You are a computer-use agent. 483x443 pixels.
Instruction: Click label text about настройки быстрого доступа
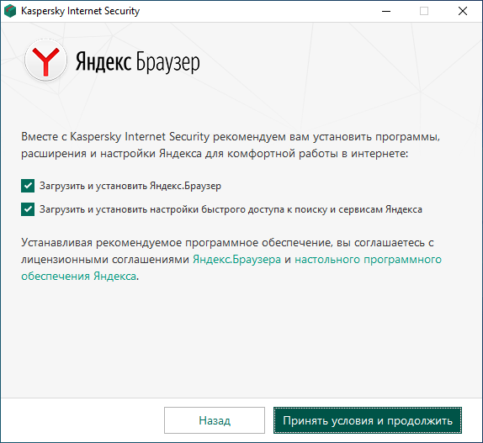pyautogui.click(x=231, y=209)
